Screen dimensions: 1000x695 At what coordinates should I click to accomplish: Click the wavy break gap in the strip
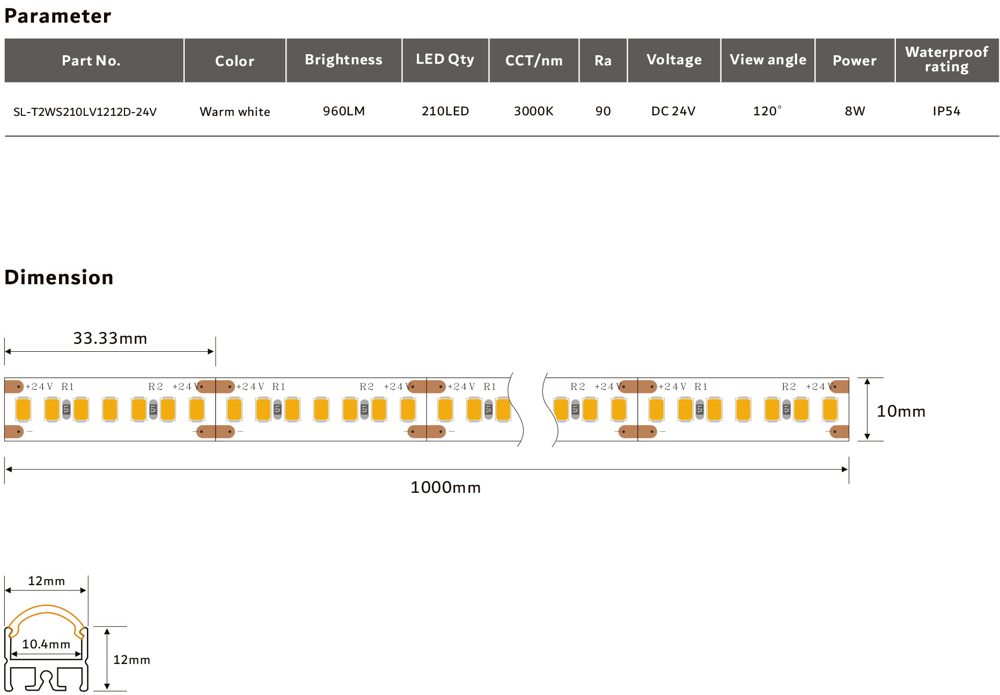tap(533, 409)
